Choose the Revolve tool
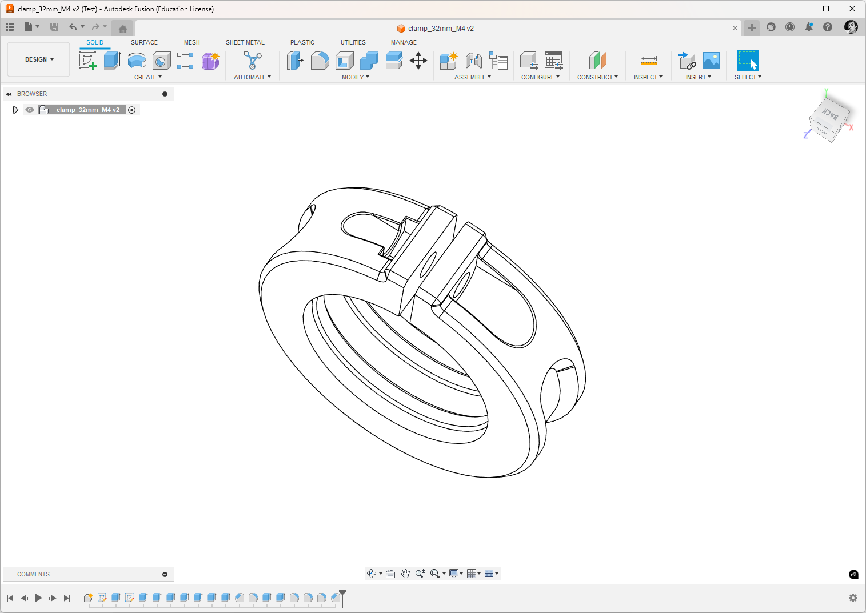 tap(137, 60)
